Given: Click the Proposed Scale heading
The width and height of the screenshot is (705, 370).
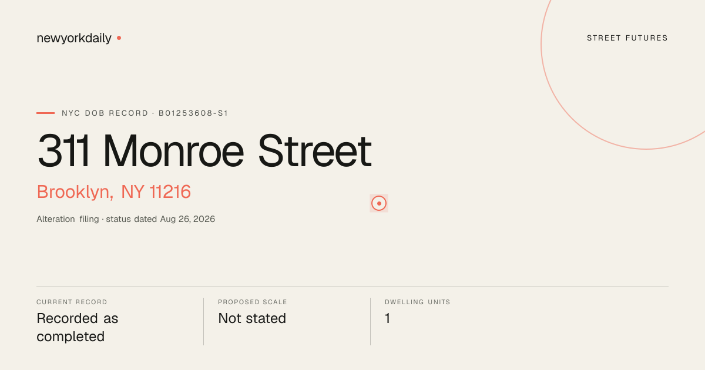Looking at the screenshot, I should point(253,302).
